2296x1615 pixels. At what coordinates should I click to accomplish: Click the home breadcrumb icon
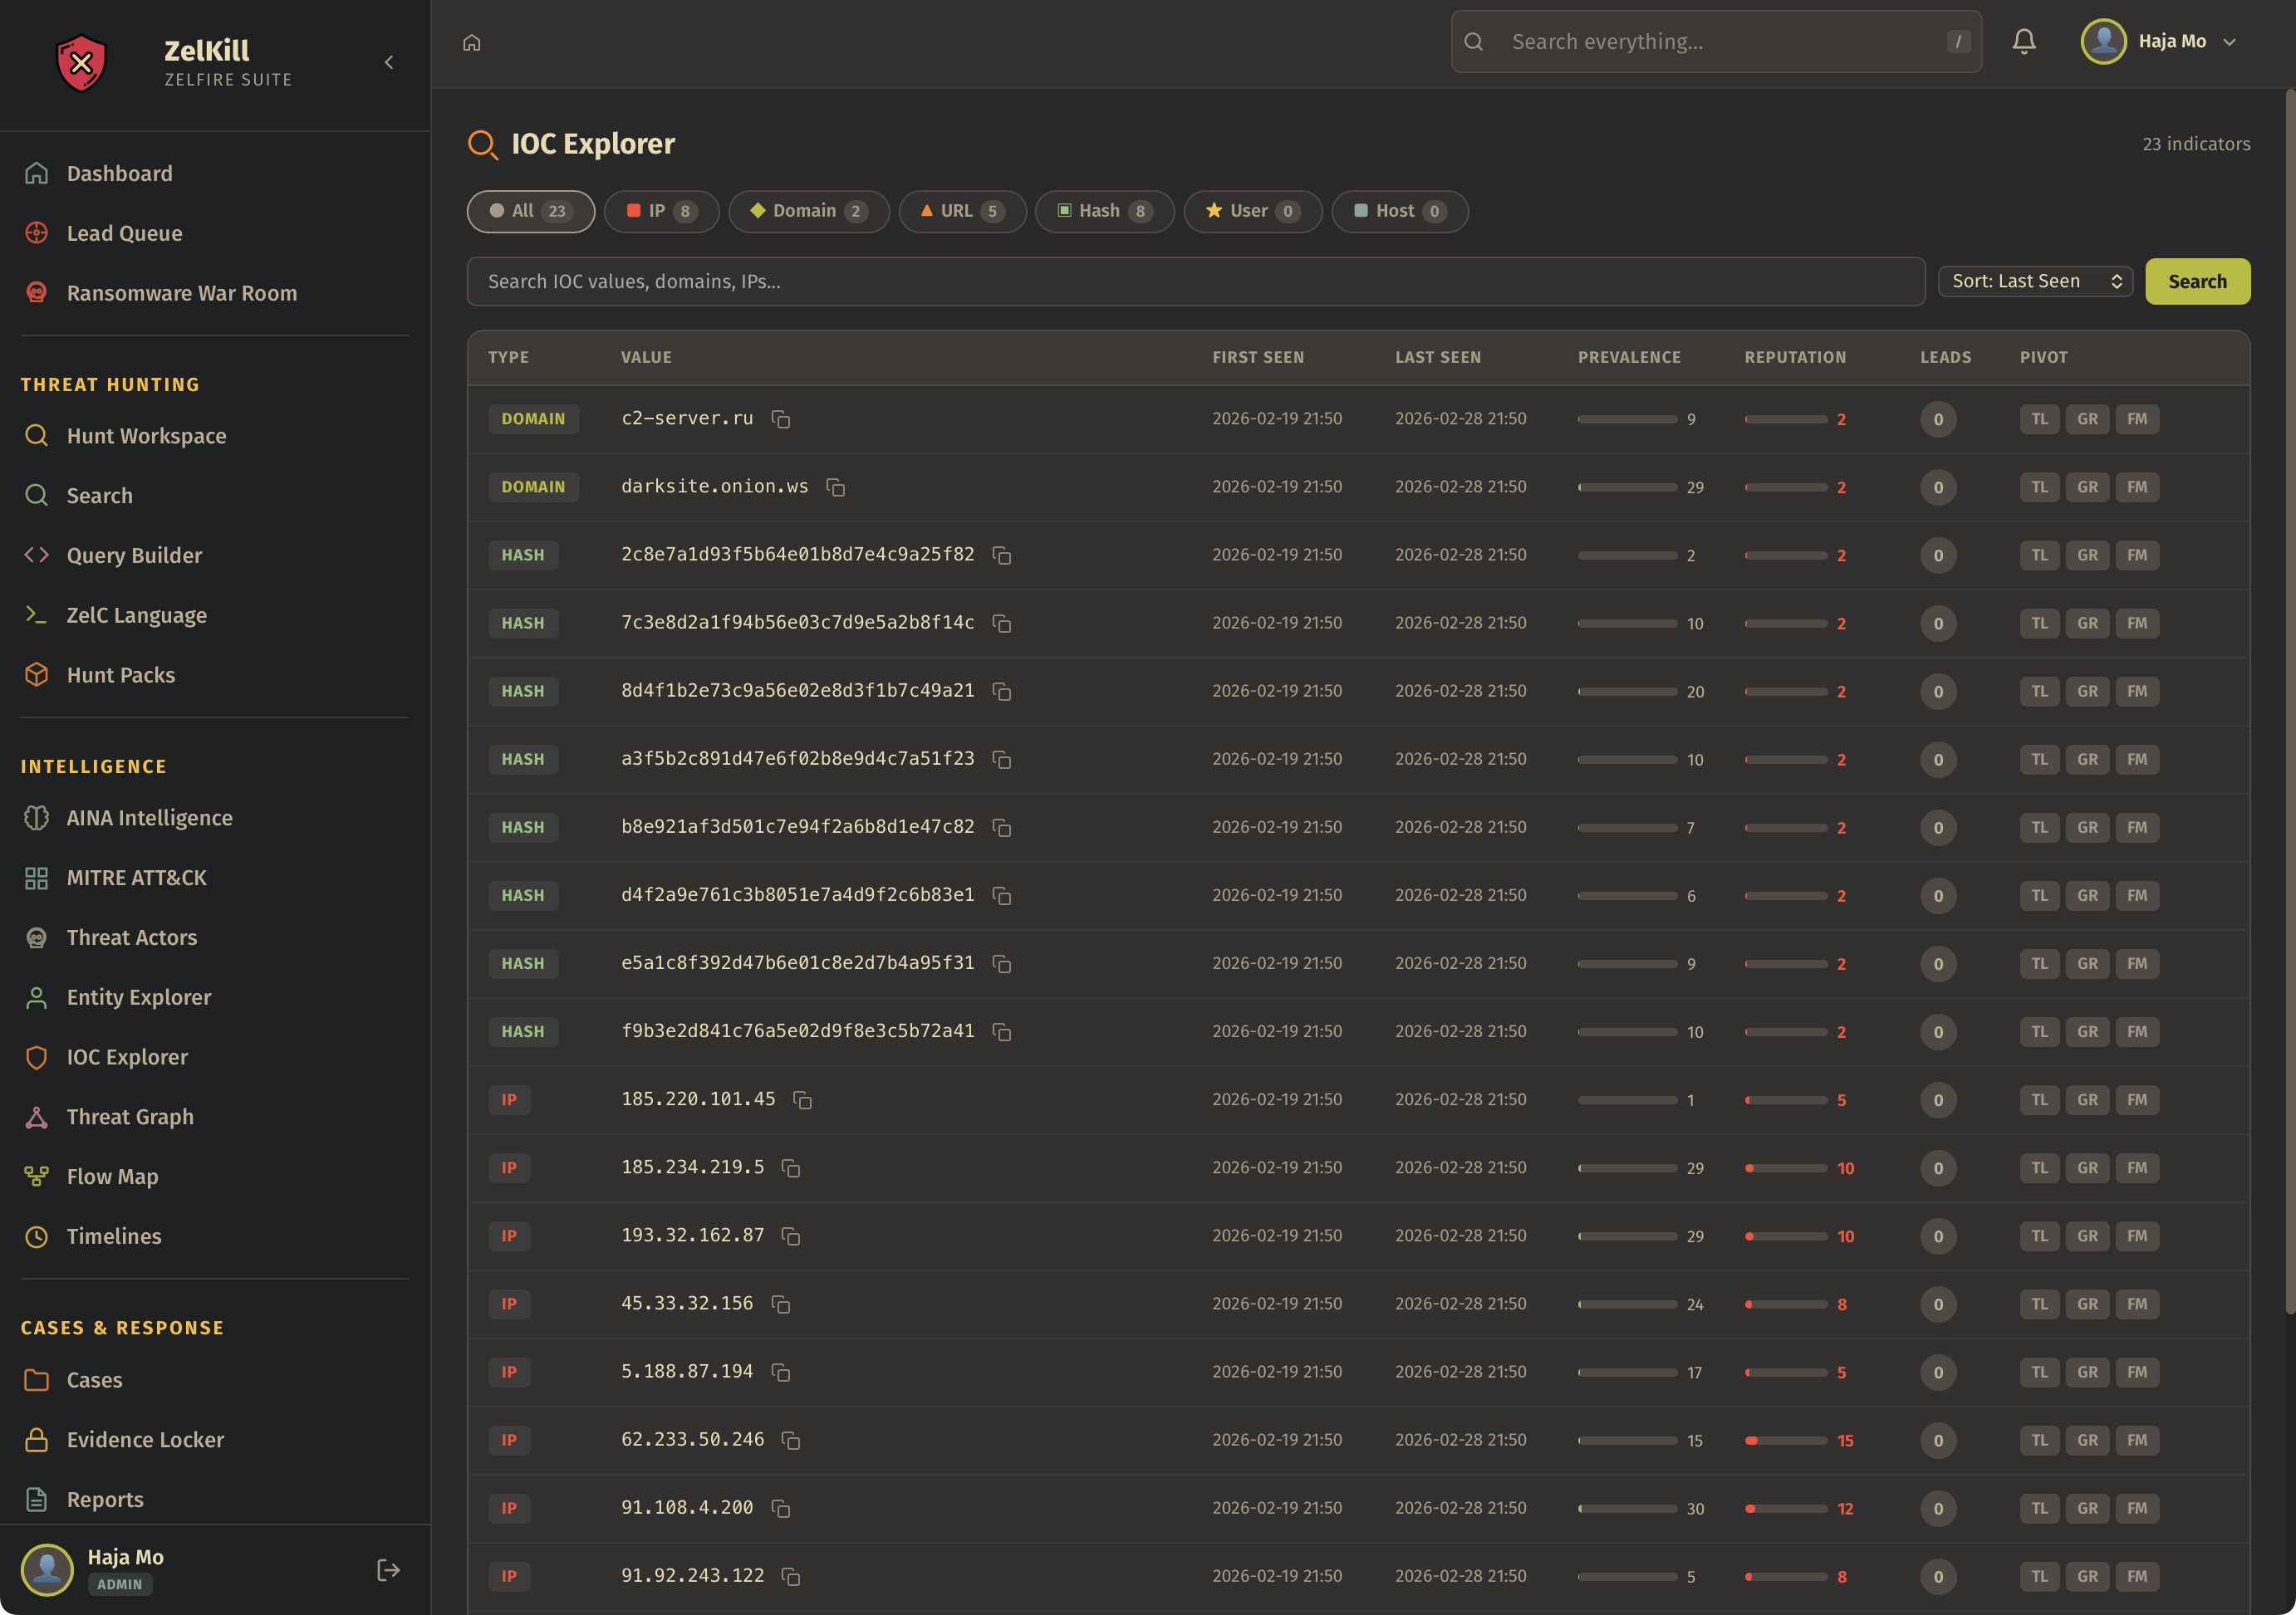(x=472, y=43)
